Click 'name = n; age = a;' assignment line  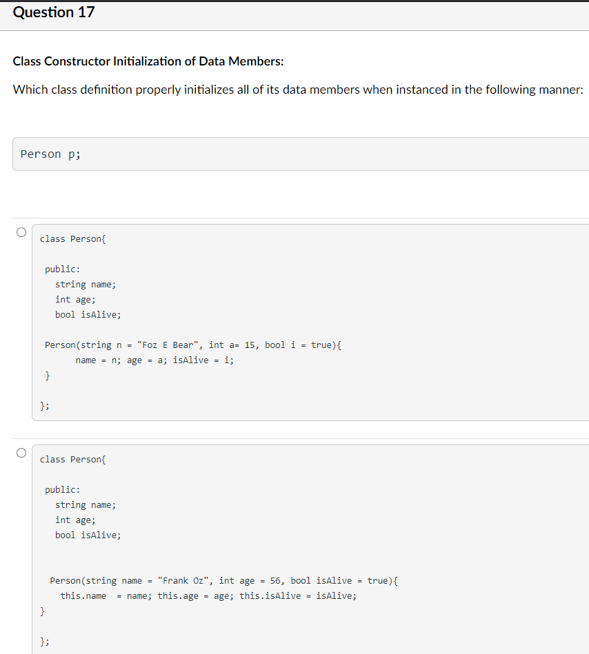pyautogui.click(x=155, y=360)
